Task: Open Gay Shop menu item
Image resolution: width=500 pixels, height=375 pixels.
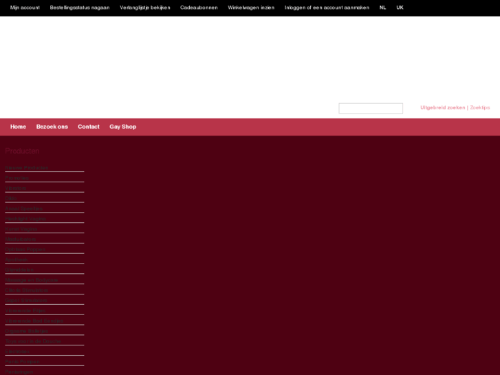Action: click(123, 127)
